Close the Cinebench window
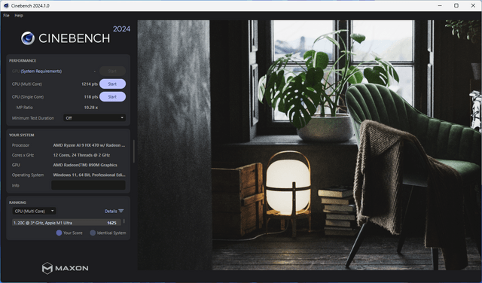Image resolution: width=482 pixels, height=283 pixels. (473, 5)
